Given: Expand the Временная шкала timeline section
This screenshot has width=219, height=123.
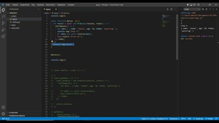Looking at the screenshot, I should click(x=17, y=116).
